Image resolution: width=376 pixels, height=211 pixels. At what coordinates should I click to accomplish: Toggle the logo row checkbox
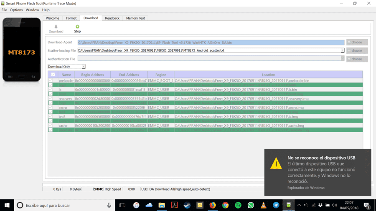point(51,103)
